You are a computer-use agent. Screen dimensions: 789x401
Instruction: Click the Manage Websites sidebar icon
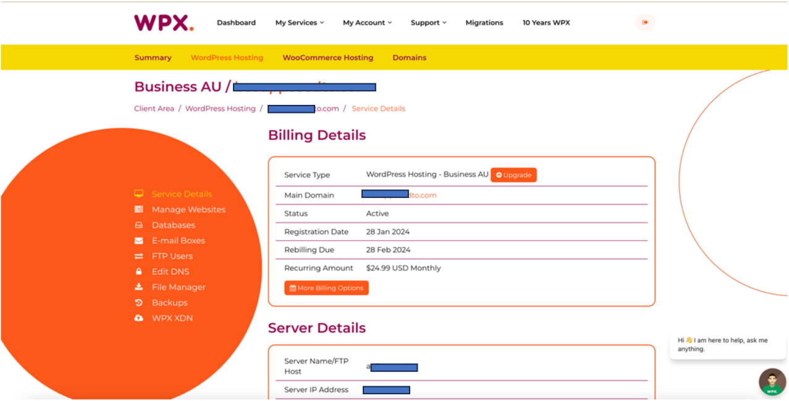click(139, 210)
